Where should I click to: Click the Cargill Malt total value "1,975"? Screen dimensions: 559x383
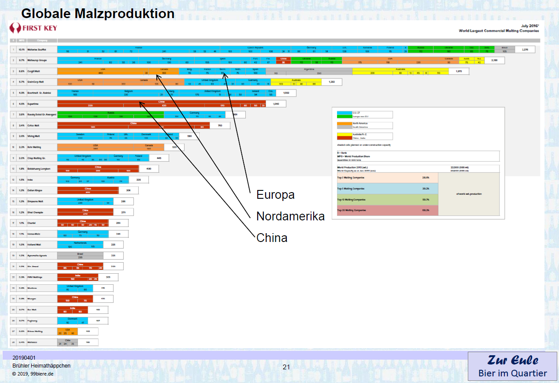459,71
